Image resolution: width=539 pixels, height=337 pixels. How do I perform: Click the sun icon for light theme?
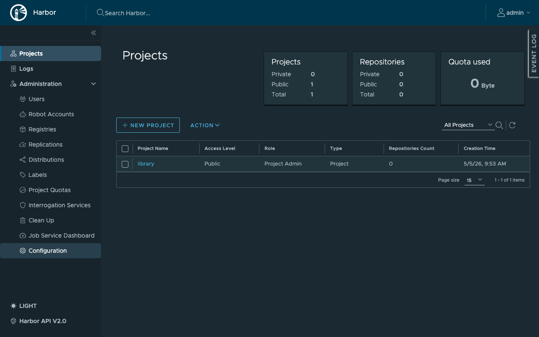(x=13, y=306)
